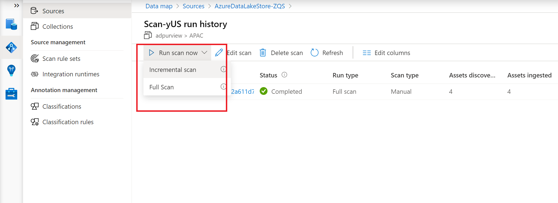The image size is (558, 203).
Task: Open Edit columns options
Action: 386,53
